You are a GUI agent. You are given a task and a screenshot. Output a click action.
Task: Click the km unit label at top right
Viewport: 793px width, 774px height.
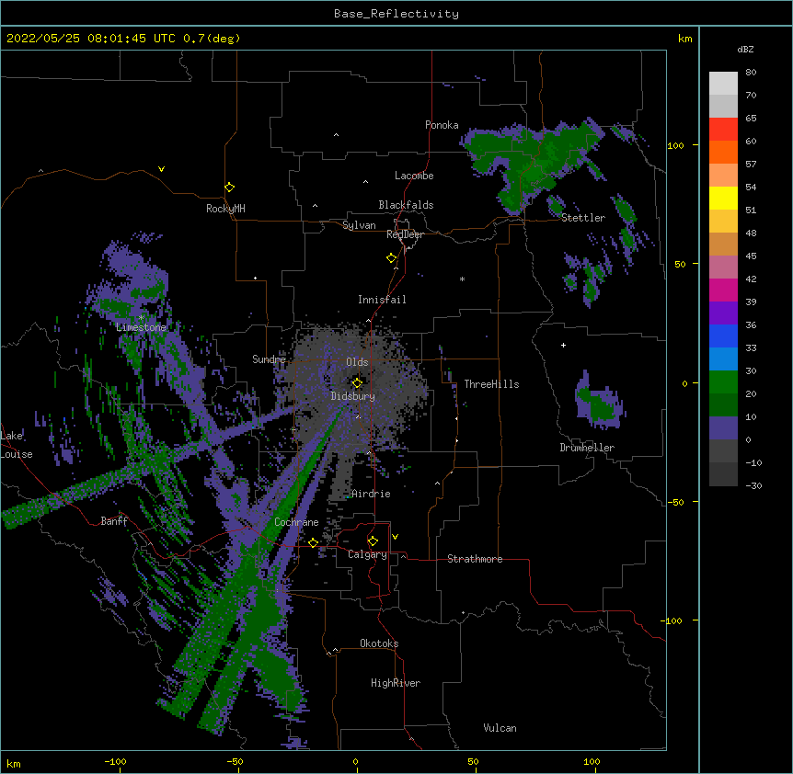click(x=685, y=39)
